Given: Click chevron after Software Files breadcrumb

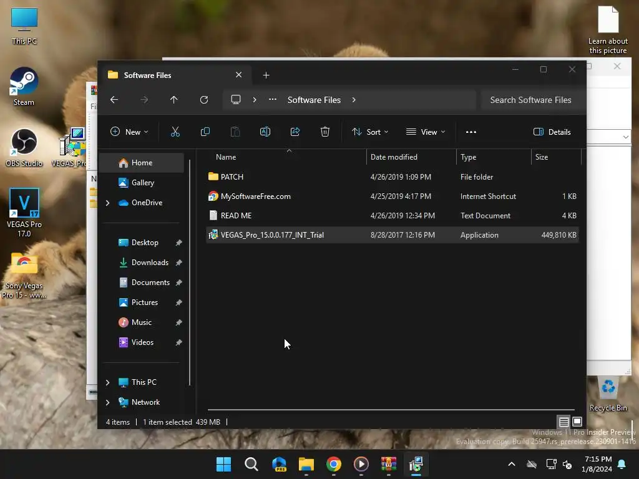Looking at the screenshot, I should tap(354, 100).
